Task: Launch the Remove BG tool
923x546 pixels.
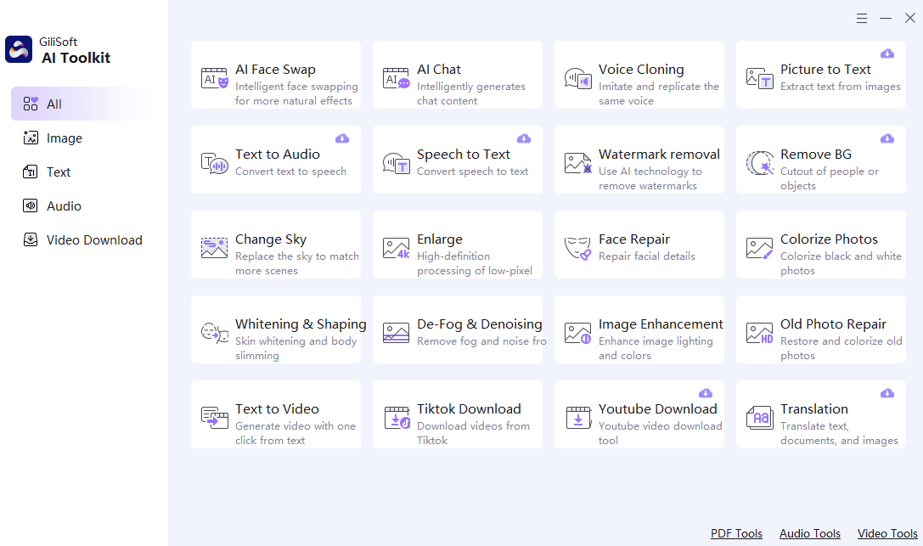Action: point(820,160)
